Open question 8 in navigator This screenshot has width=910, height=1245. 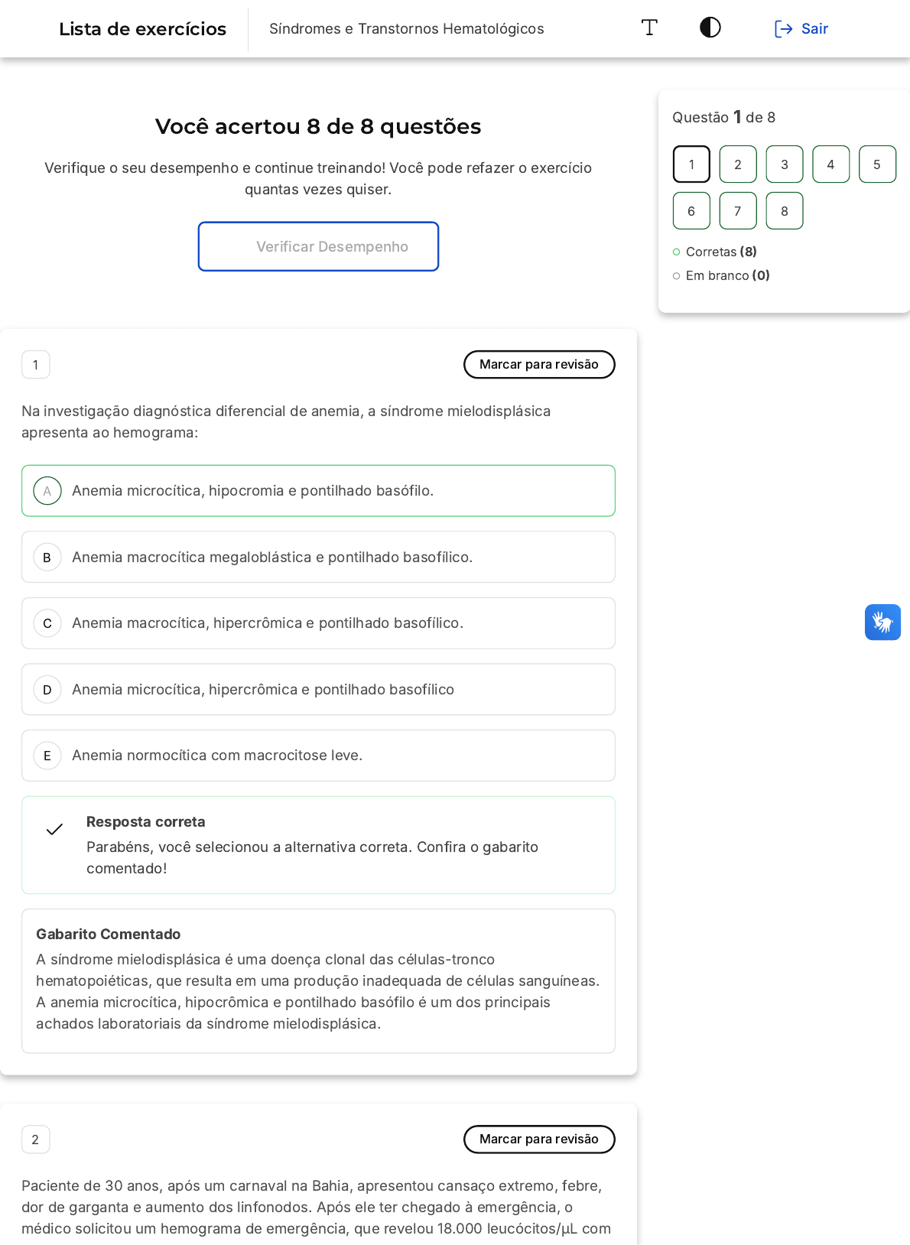[x=785, y=211]
